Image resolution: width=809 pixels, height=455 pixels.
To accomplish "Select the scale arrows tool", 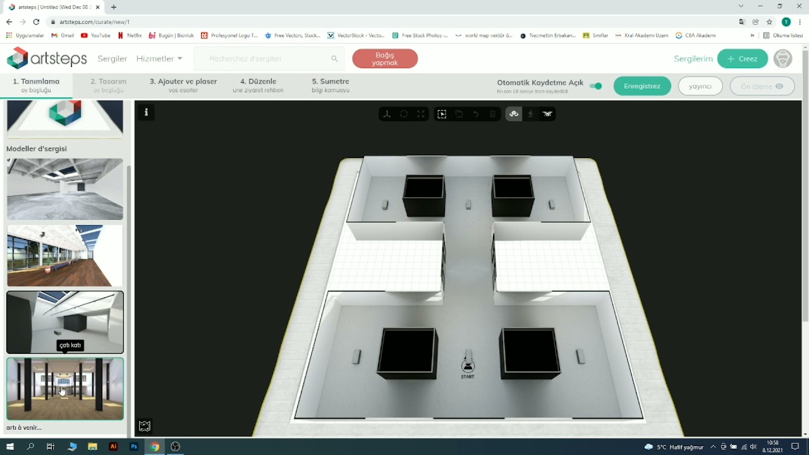I will [421, 114].
